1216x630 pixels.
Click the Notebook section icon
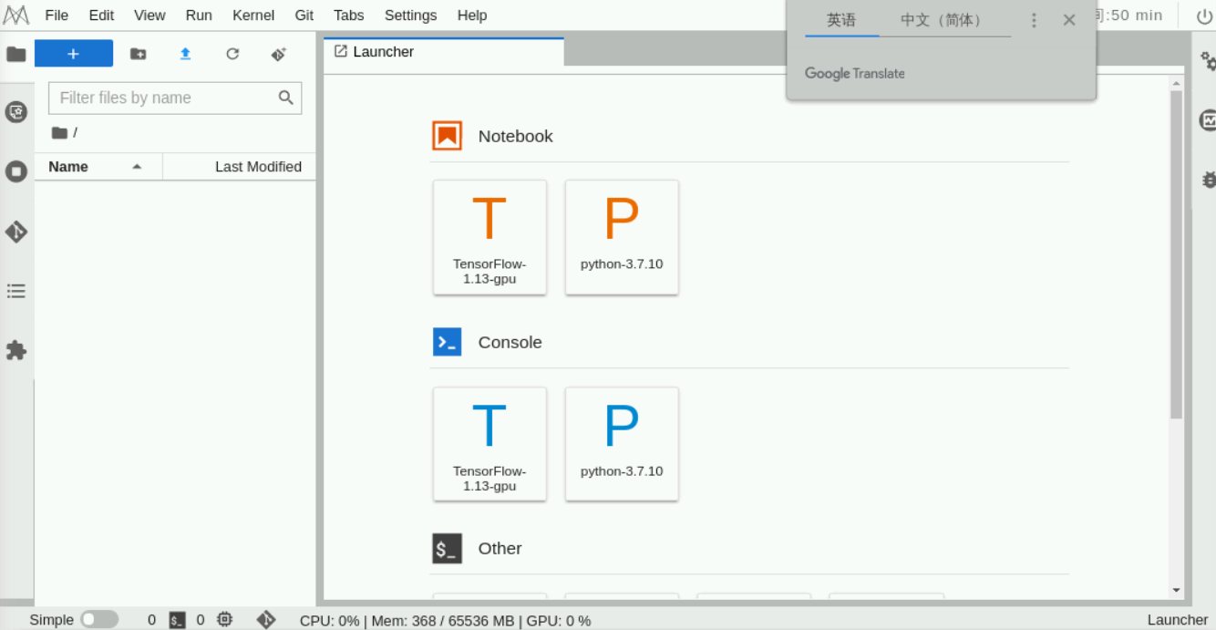[447, 136]
